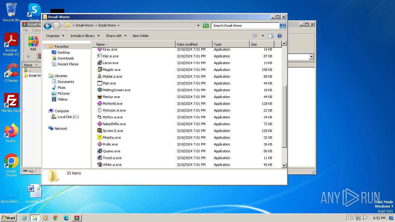This screenshot has height=222, width=395.
Task: Open the Share with menu
Action: (116, 36)
